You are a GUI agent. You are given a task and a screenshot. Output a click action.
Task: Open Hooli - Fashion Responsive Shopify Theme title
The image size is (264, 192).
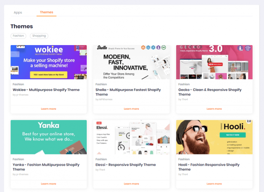[209, 167]
